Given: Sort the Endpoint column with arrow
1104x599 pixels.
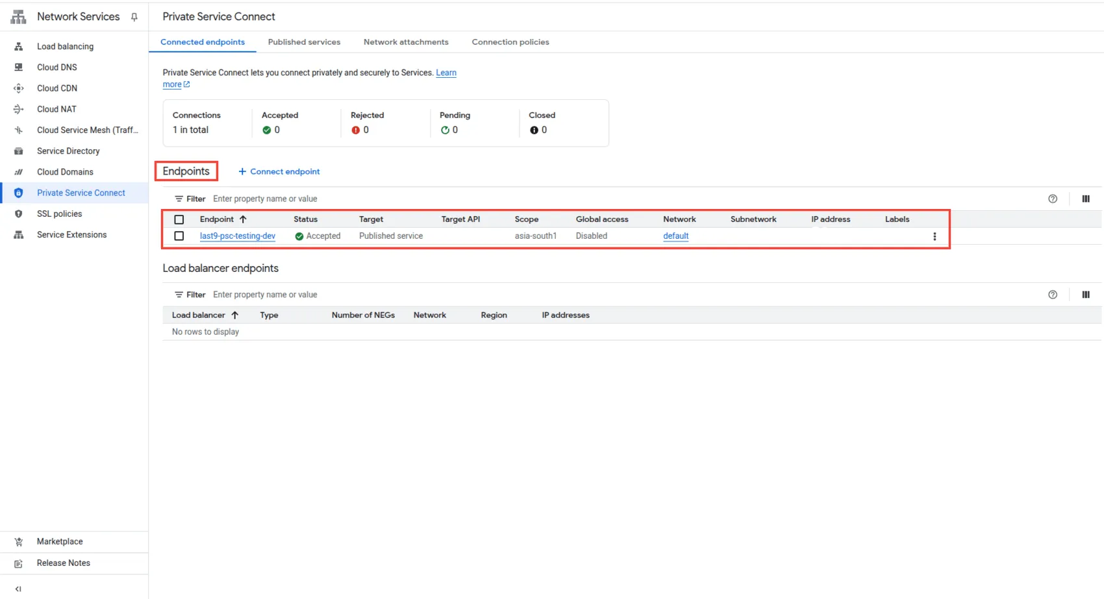Looking at the screenshot, I should coord(243,219).
